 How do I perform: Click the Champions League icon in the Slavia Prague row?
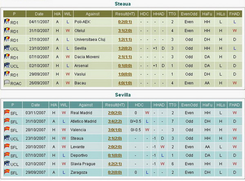tap(6, 164)
